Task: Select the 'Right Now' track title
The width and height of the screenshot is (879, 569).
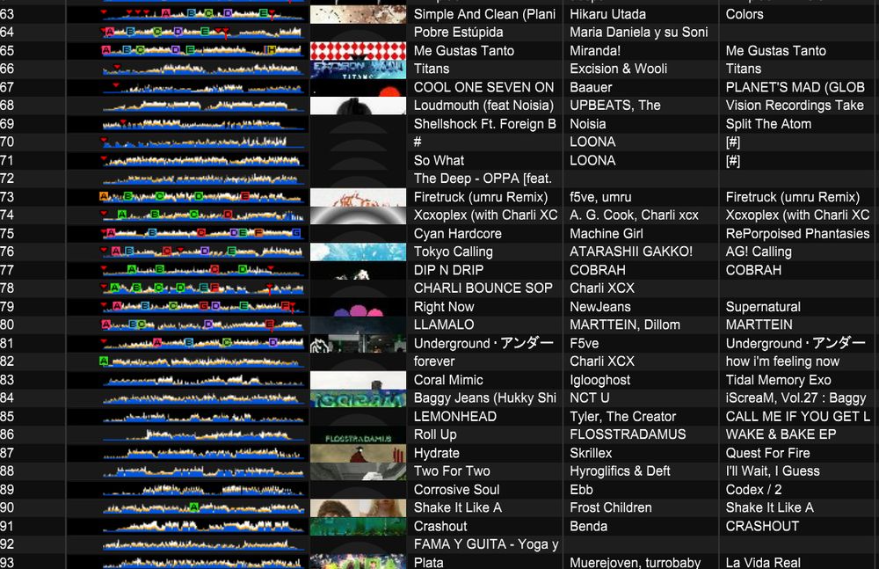Action: 443,307
